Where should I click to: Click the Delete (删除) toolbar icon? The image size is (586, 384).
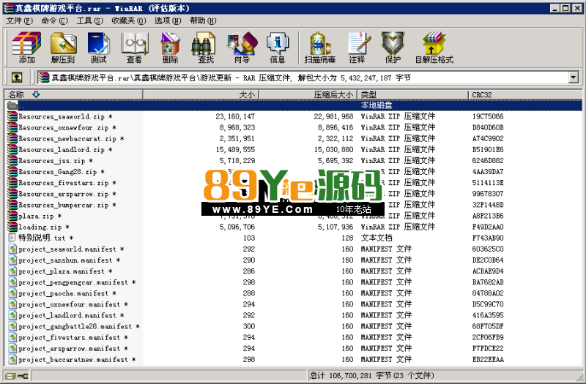(170, 48)
